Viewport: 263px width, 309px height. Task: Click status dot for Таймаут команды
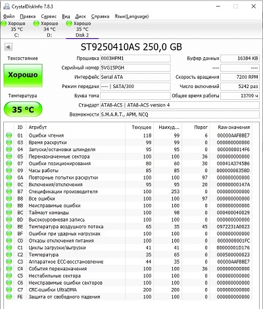[9, 212]
